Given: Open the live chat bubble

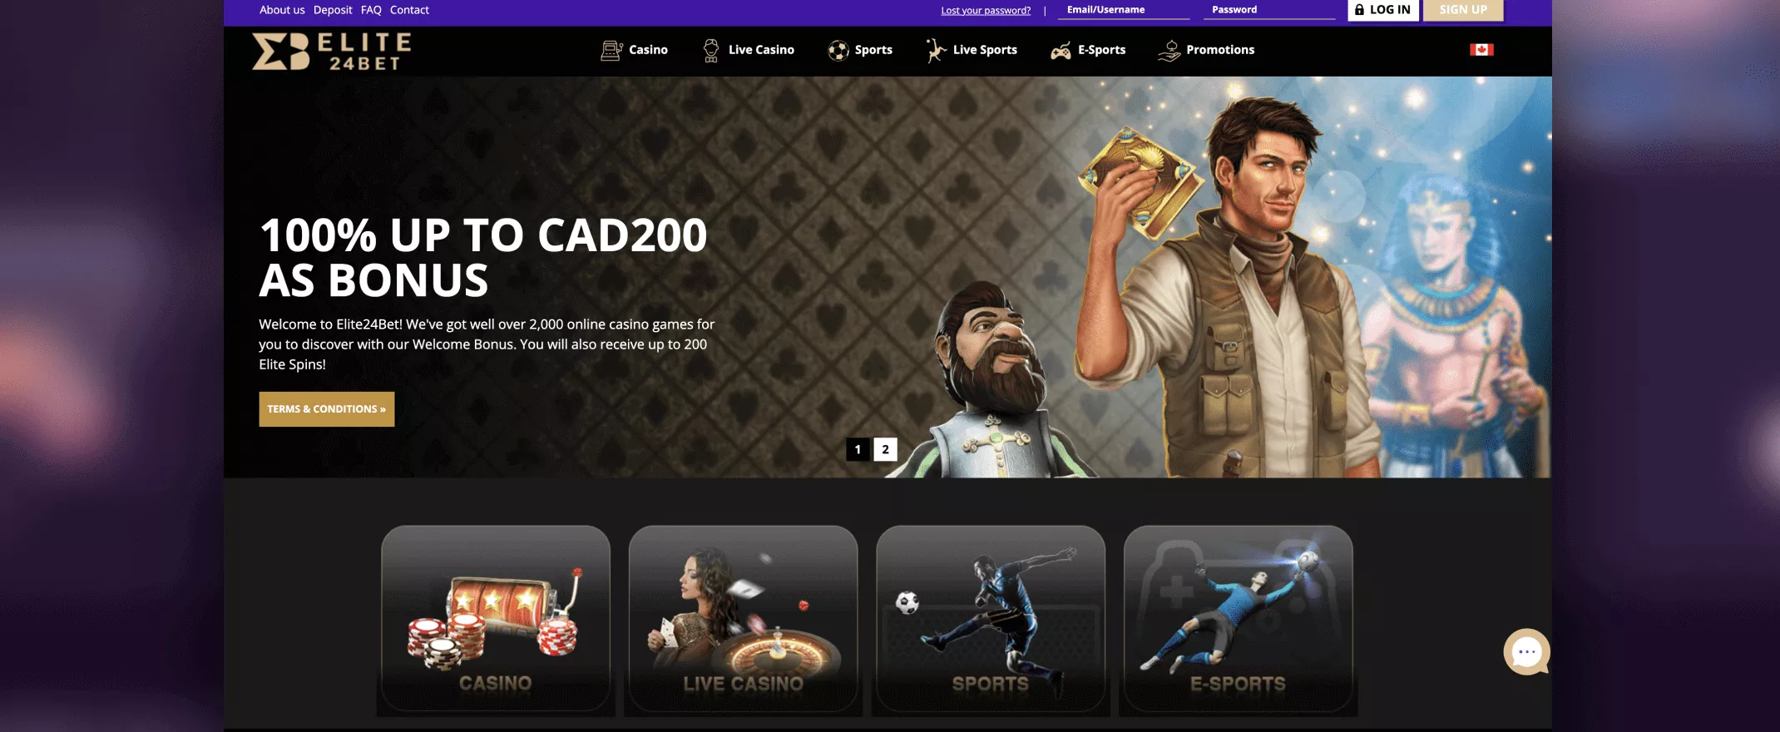Looking at the screenshot, I should (1526, 651).
